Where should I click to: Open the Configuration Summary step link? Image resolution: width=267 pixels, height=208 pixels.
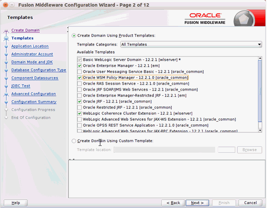point(34,102)
